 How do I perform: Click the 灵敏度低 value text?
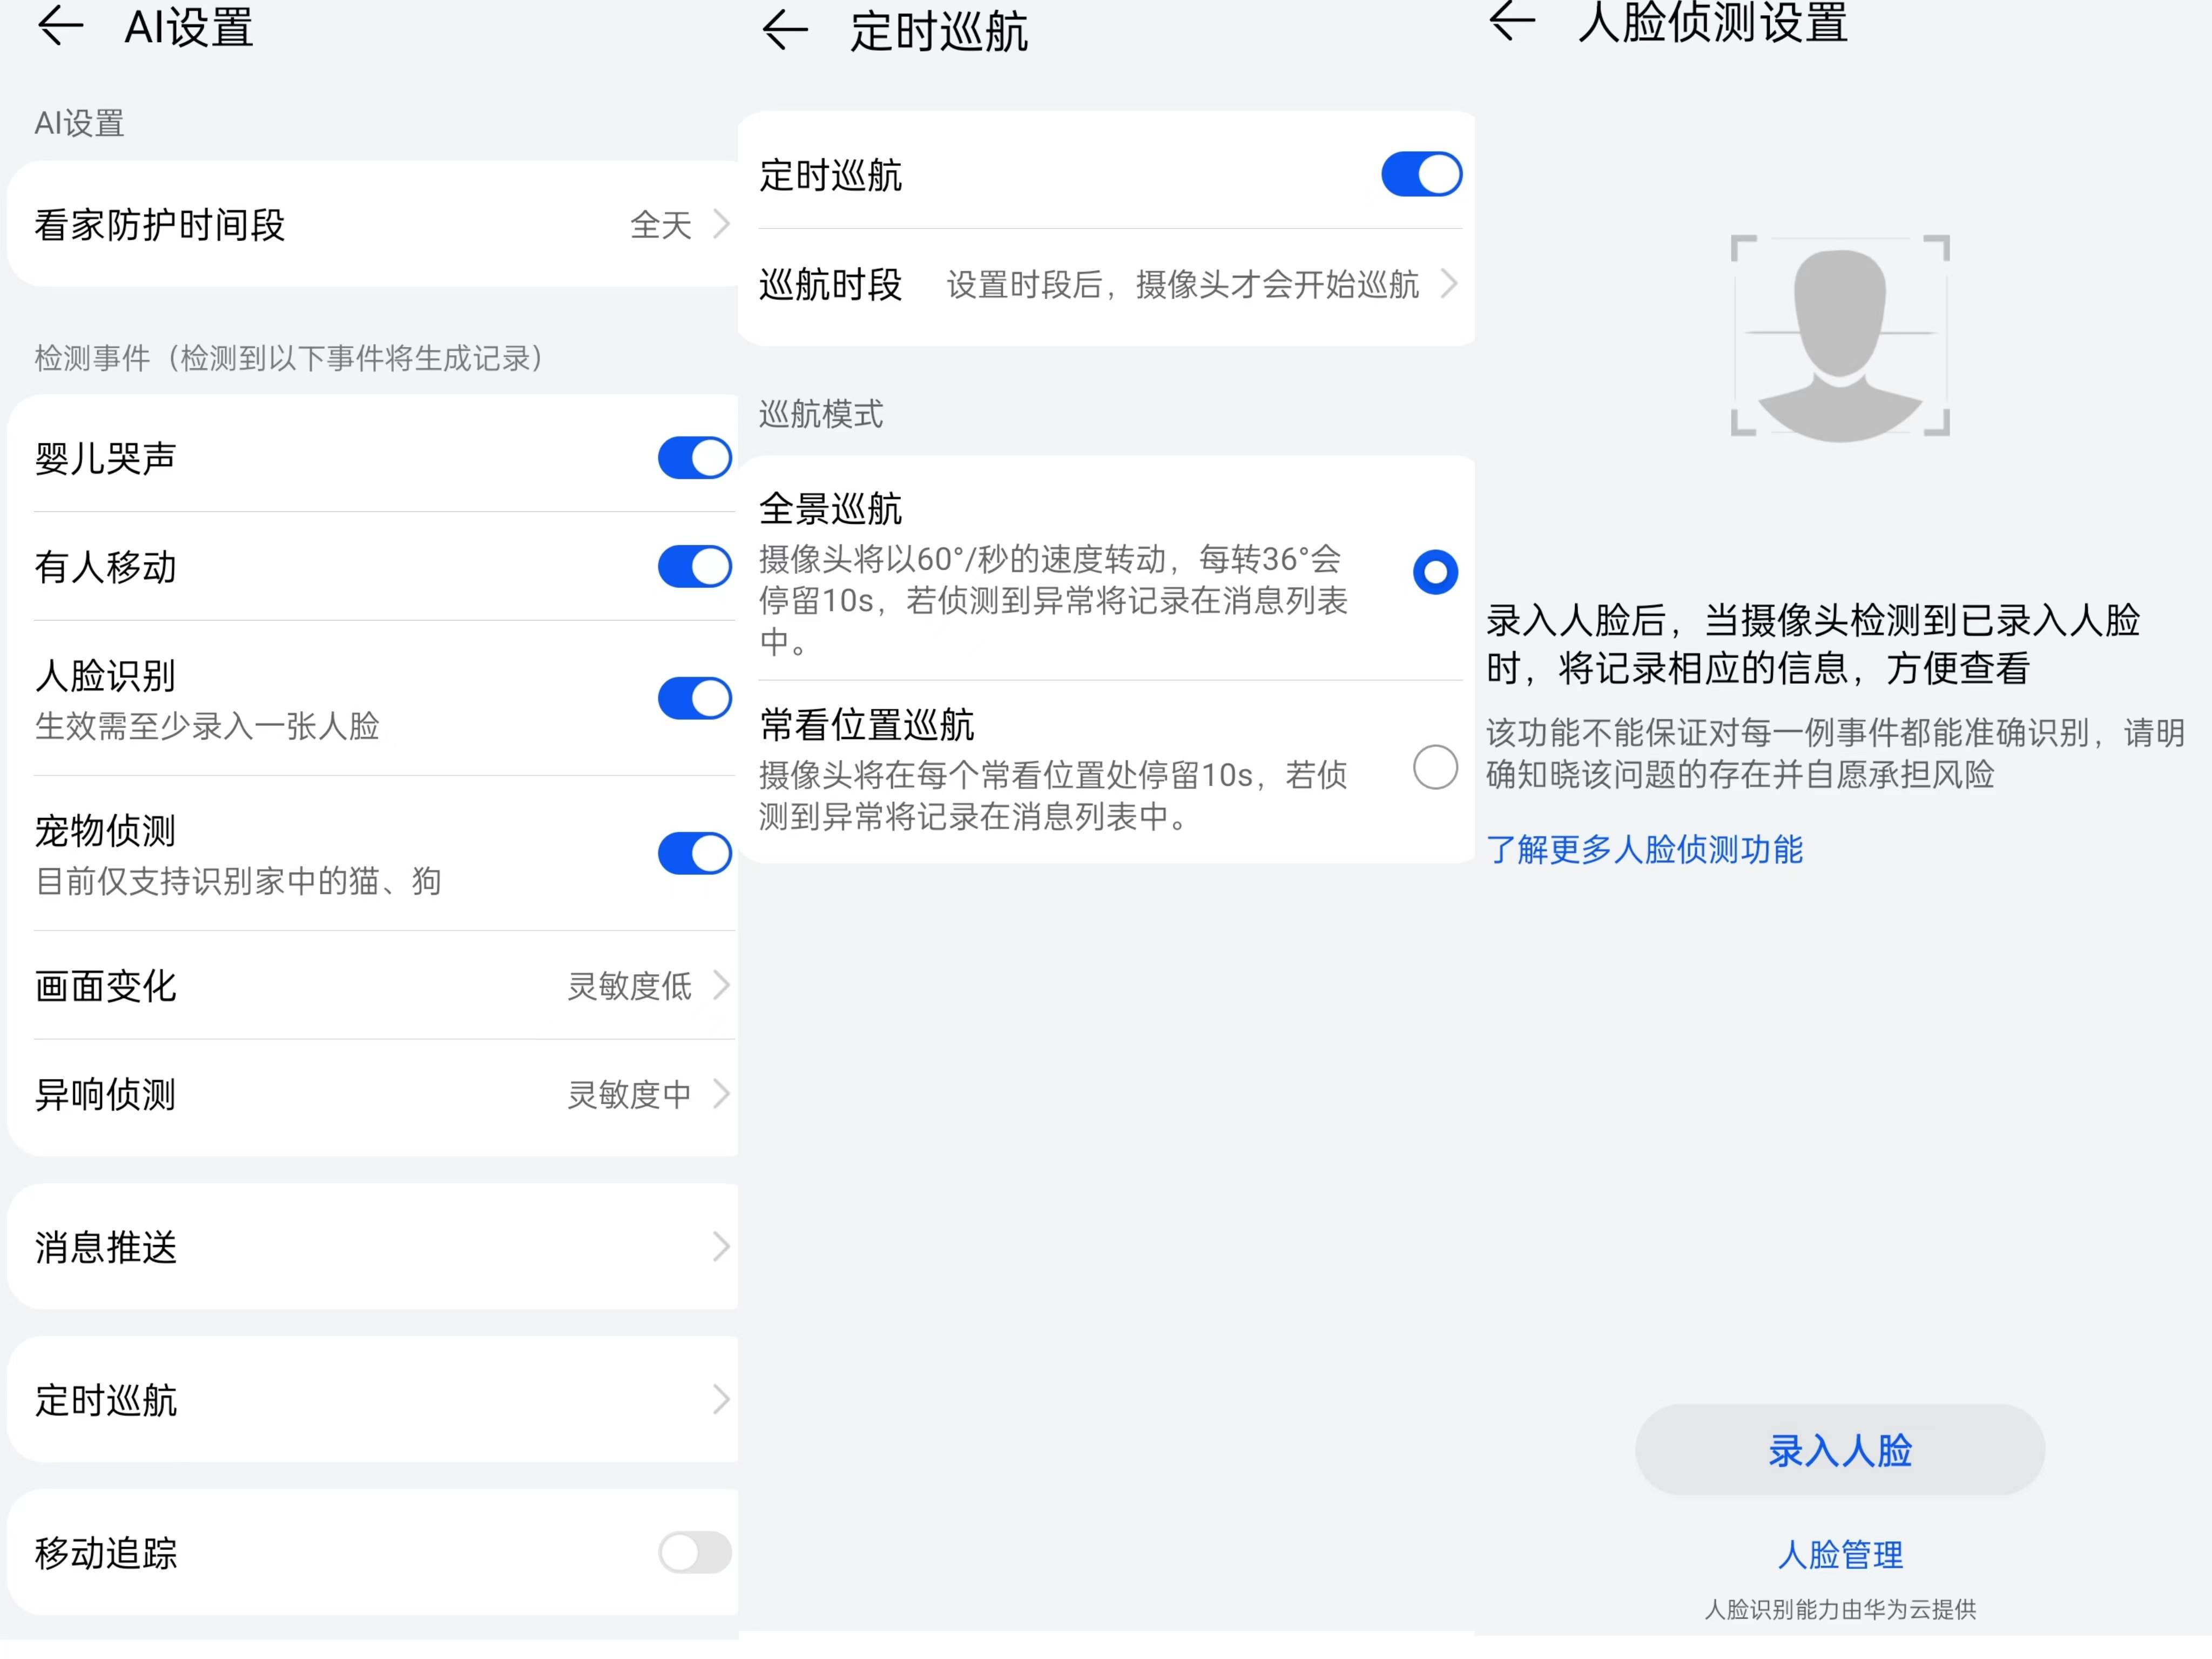[629, 986]
